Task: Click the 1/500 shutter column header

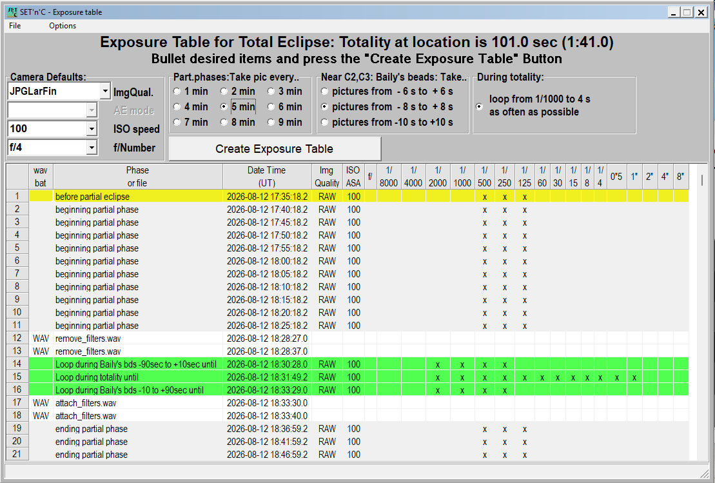Action: (x=484, y=177)
